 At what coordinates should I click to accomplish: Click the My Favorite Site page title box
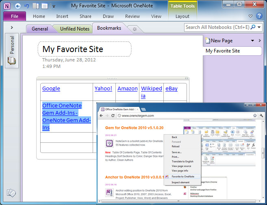[x=85, y=49]
